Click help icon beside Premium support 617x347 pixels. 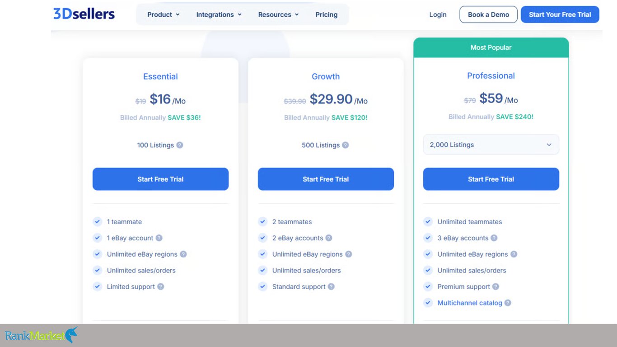pyautogui.click(x=496, y=287)
